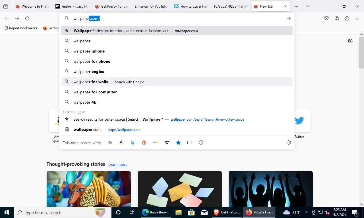Search this time with Google
Image resolution: width=364 pixels, height=218 pixels.
tap(110, 142)
